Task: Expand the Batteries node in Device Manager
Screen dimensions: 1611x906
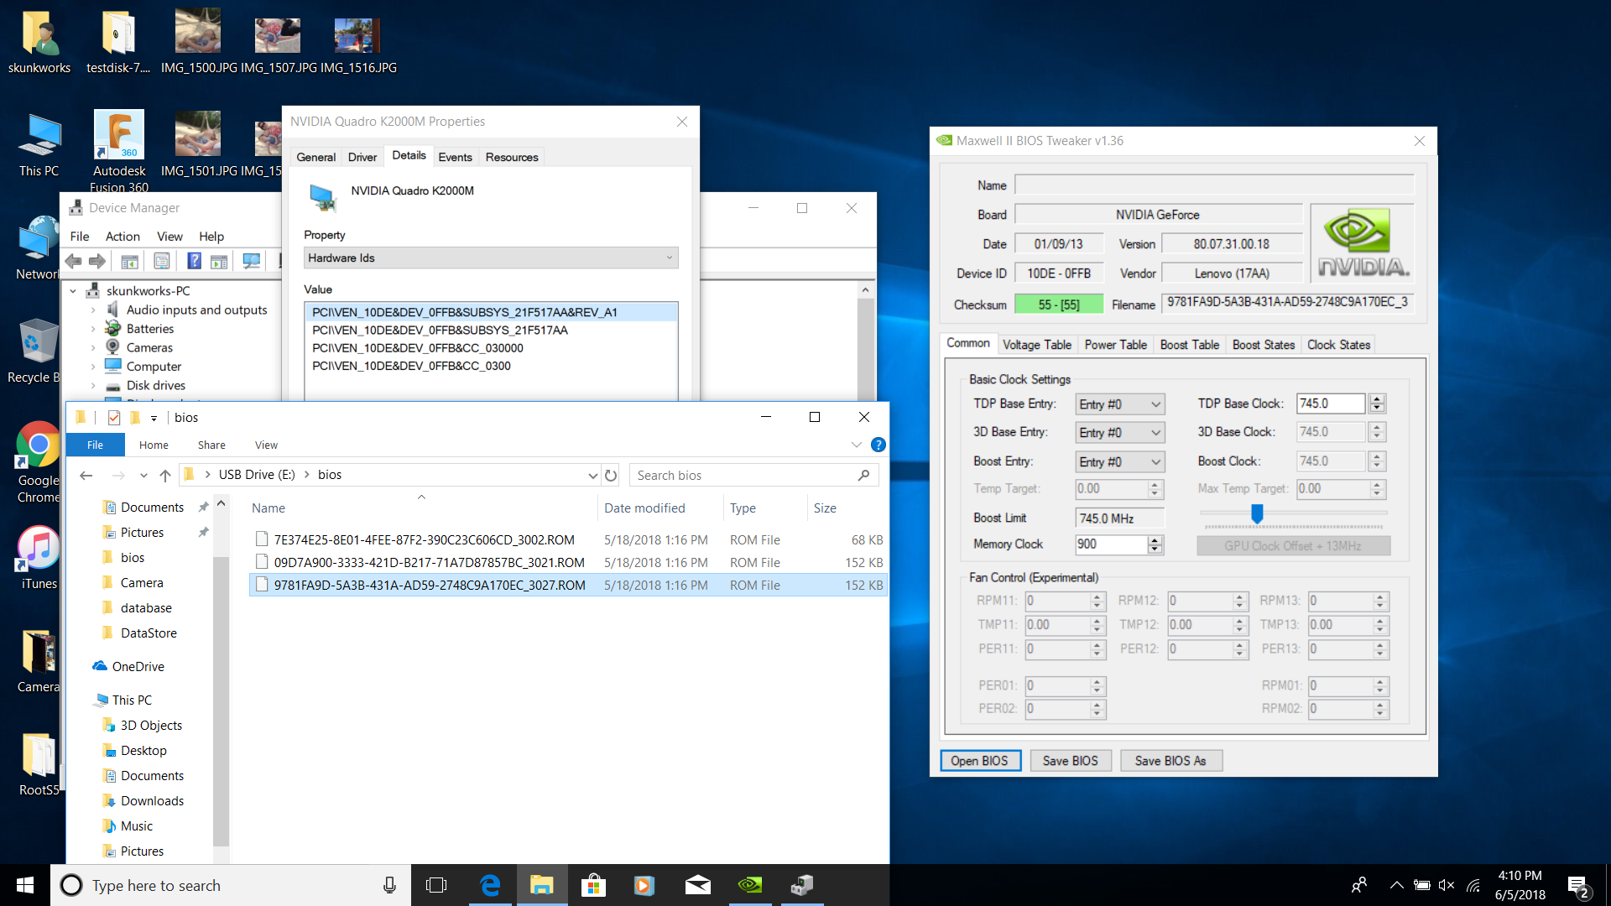Action: coord(93,329)
